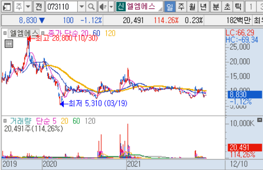
Task: Click volume 20 average legend
Action: [x=65, y=121]
